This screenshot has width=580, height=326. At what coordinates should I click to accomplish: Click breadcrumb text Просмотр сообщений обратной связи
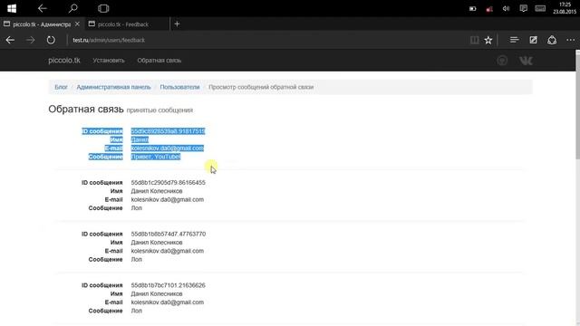pyautogui.click(x=261, y=87)
